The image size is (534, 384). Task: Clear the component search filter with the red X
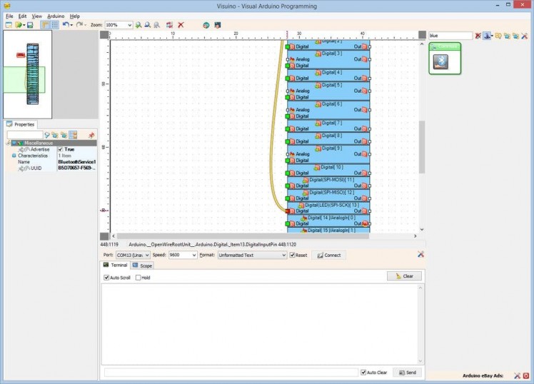tap(478, 35)
